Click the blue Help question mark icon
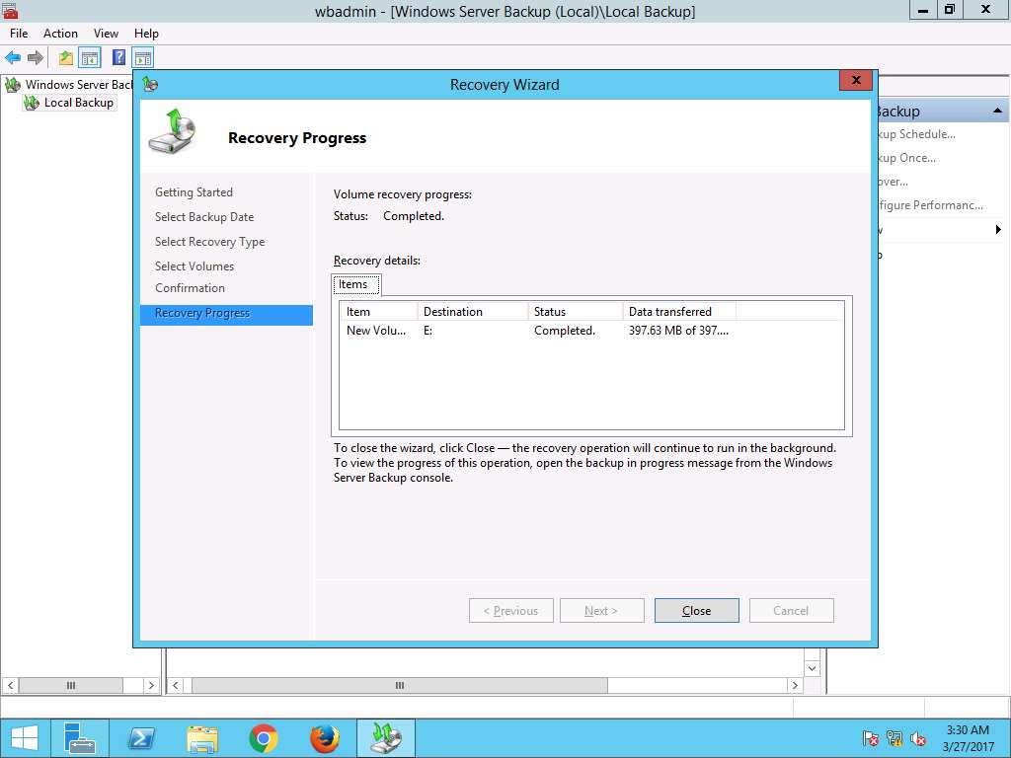The height and width of the screenshot is (758, 1011). pos(118,57)
